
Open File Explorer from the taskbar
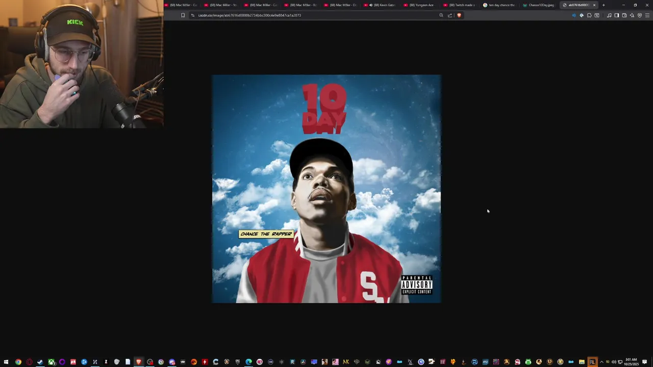[582, 362]
